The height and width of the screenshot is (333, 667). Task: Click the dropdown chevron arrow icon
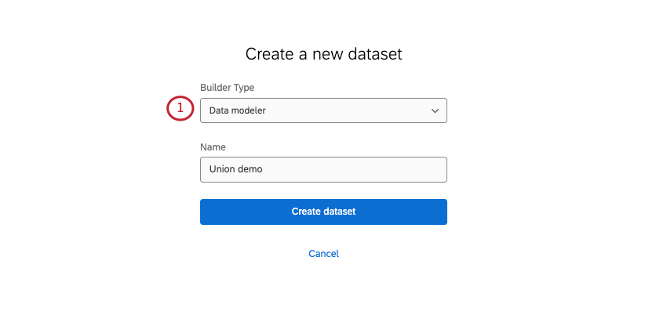[x=436, y=111]
